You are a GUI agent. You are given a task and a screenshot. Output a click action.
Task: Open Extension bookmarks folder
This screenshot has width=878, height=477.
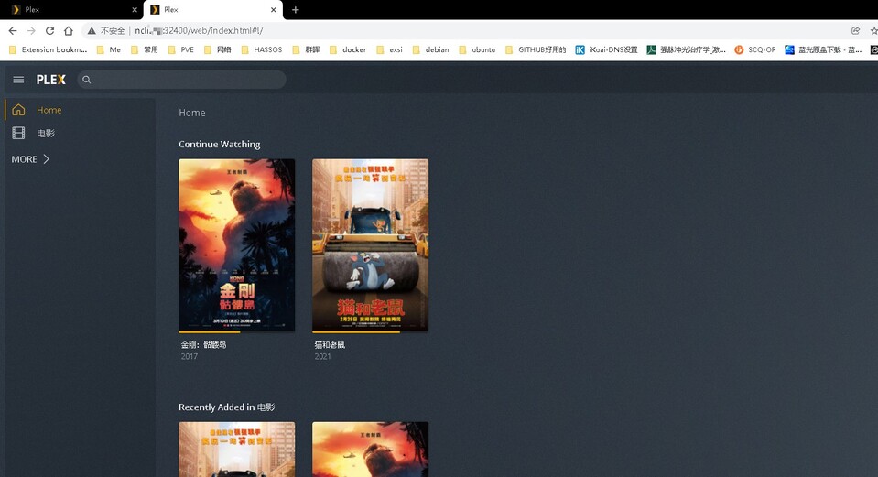pyautogui.click(x=49, y=49)
